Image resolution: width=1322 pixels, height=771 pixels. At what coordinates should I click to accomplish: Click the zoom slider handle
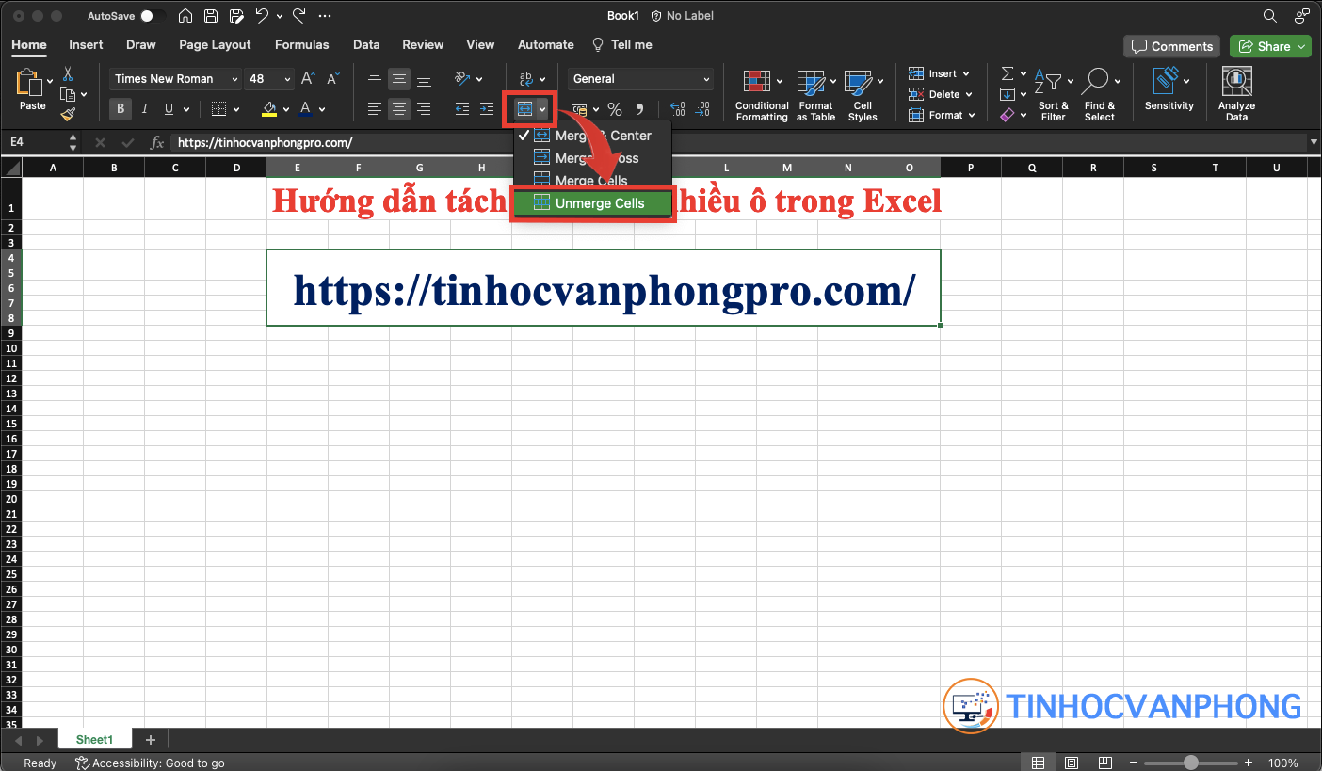[x=1191, y=763]
